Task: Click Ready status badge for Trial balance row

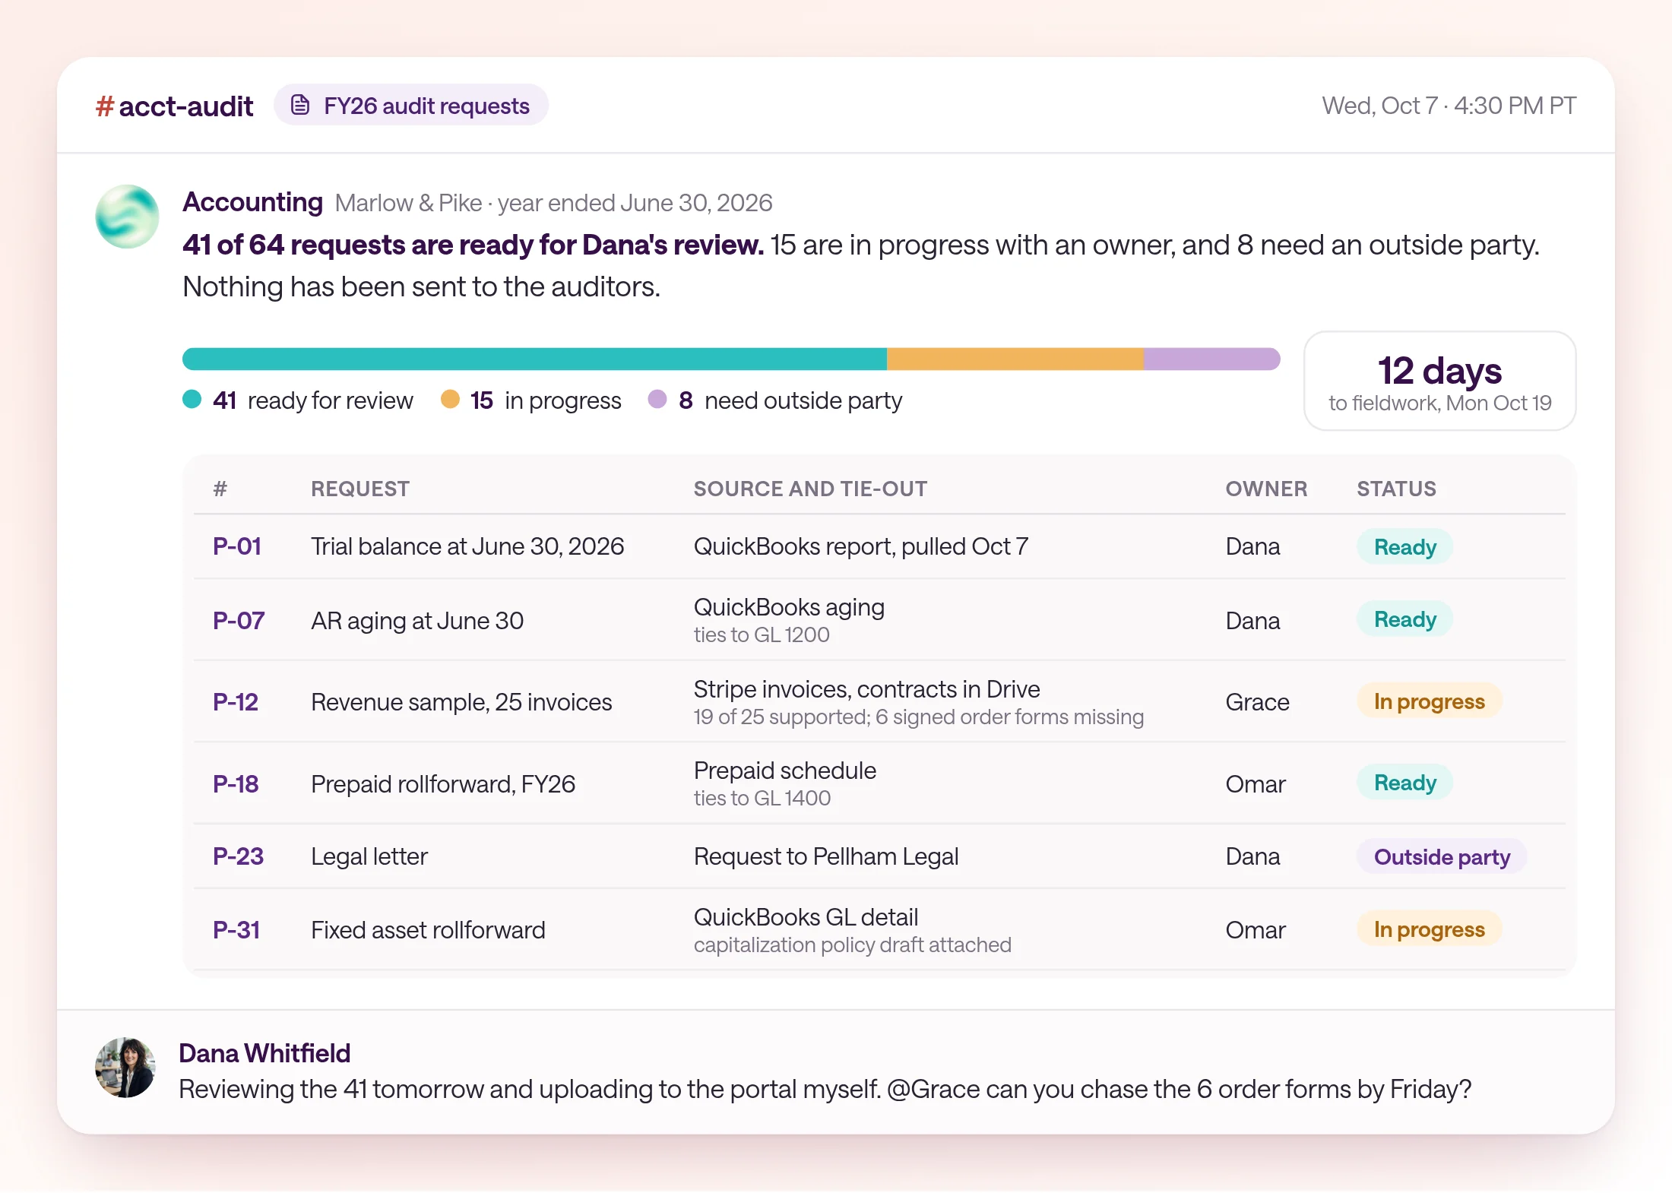Action: (1404, 546)
